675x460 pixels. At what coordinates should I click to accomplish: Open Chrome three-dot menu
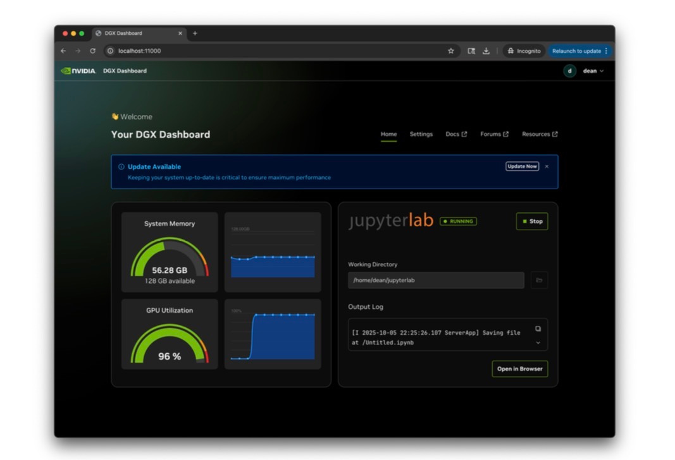pos(606,51)
